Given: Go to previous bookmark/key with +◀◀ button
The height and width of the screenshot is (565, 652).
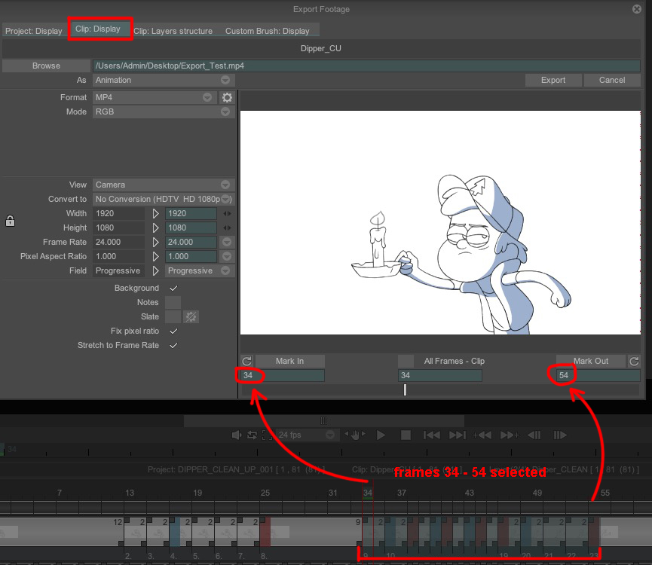Looking at the screenshot, I should tap(482, 435).
